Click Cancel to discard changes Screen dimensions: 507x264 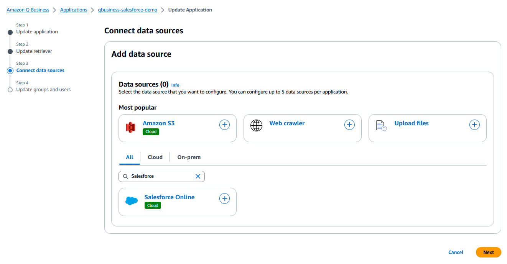(455, 252)
